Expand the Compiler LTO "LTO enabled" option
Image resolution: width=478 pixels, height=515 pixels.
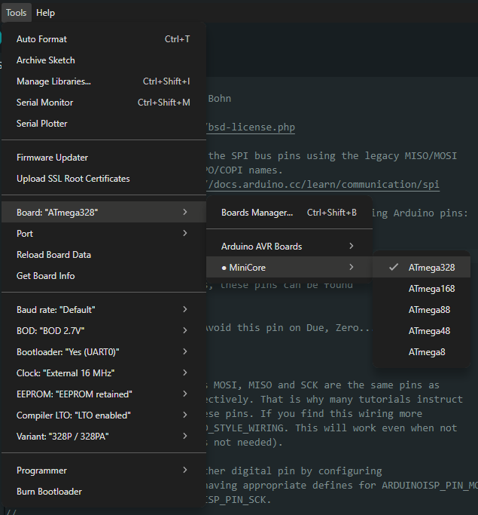pos(104,415)
